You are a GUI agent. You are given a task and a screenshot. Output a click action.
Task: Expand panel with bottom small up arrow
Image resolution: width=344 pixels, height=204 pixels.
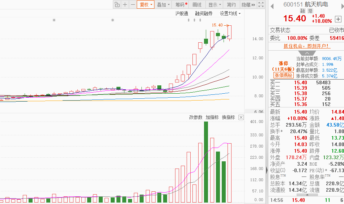tap(307, 195)
